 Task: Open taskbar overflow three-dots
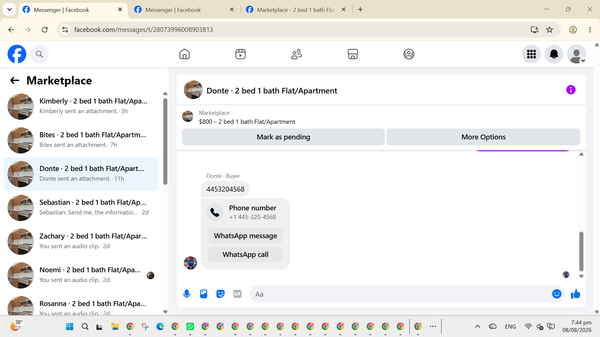(x=433, y=327)
